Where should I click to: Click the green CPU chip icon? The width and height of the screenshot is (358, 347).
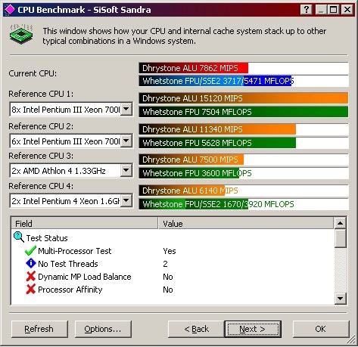[x=22, y=34]
